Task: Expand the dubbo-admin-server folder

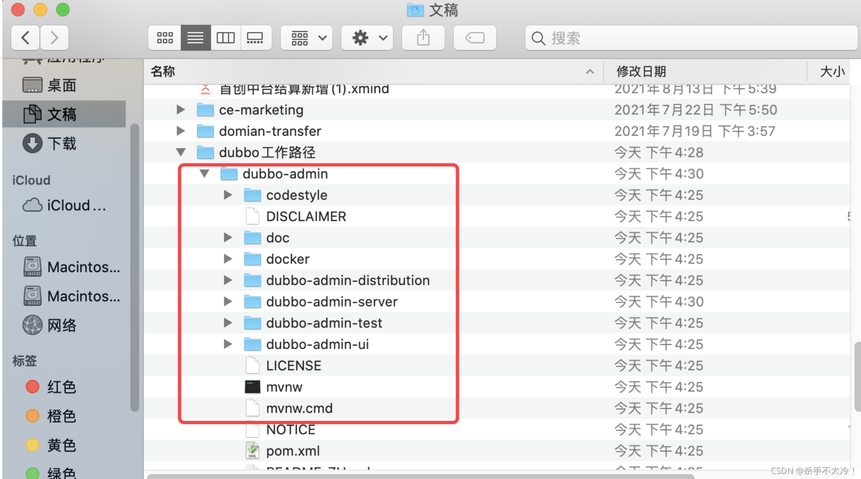Action: pyautogui.click(x=228, y=301)
